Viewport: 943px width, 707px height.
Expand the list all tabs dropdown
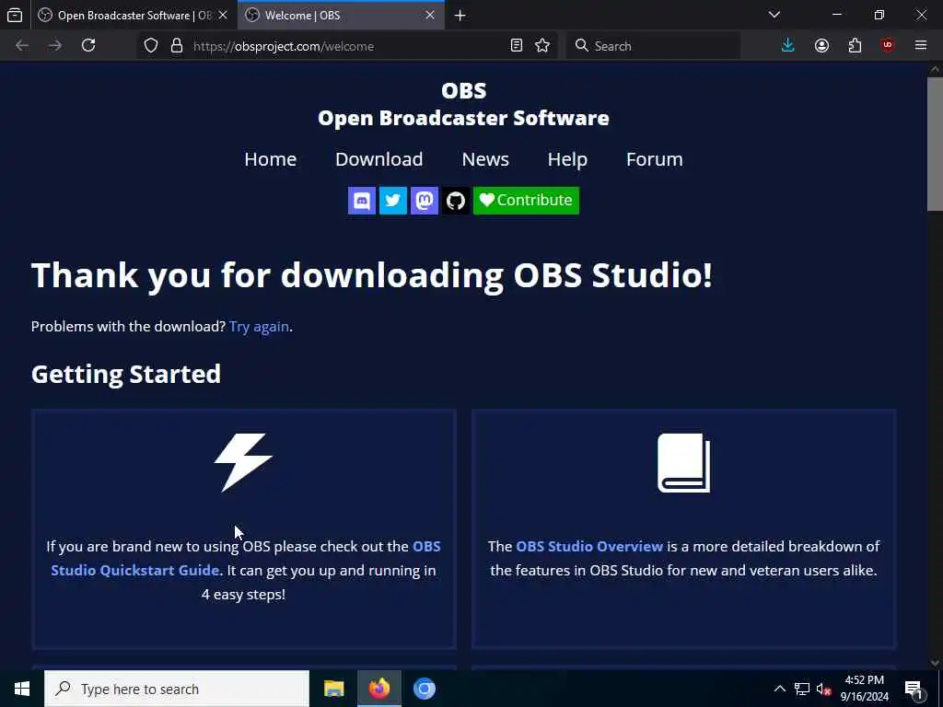(x=774, y=15)
